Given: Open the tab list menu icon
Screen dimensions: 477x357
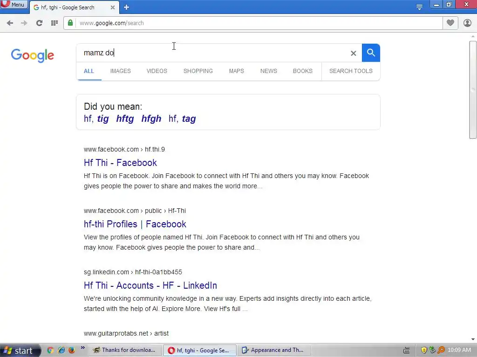Looking at the screenshot, I should (x=419, y=7).
